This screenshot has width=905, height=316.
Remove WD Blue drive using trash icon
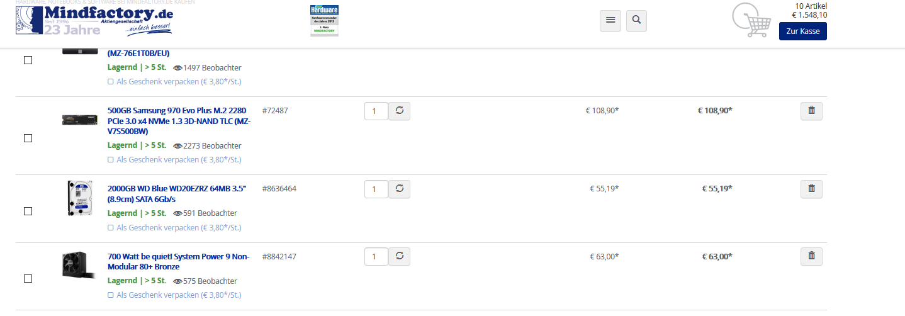[811, 188]
